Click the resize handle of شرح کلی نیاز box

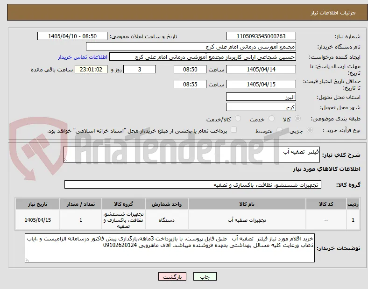click(65, 160)
